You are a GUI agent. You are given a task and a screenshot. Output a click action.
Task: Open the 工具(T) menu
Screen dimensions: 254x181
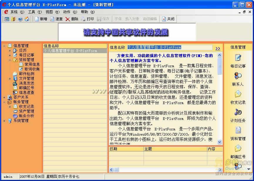pos(35,12)
